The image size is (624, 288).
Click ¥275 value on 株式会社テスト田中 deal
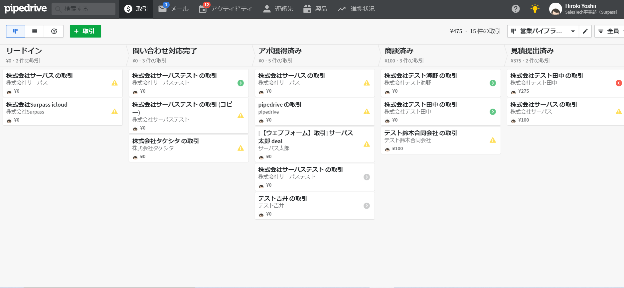[524, 91]
